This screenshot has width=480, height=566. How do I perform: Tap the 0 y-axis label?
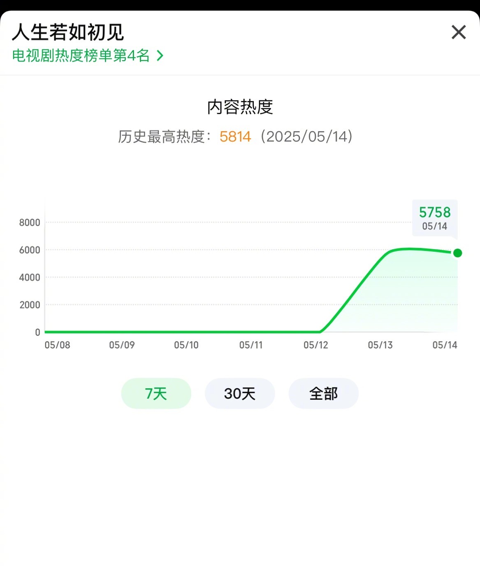pos(37,332)
